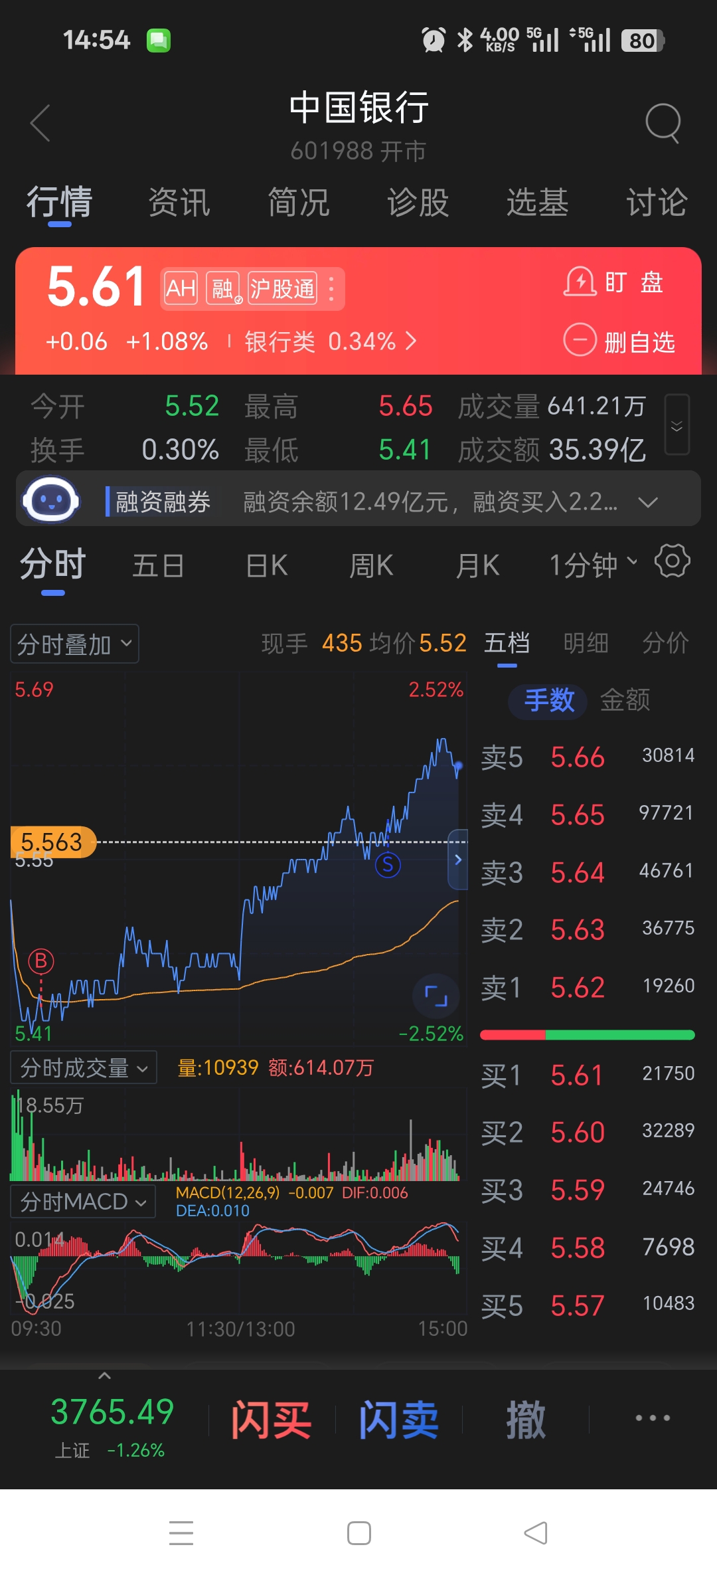Select 手数 display mode toggle
The image size is (717, 1577).
point(548,701)
